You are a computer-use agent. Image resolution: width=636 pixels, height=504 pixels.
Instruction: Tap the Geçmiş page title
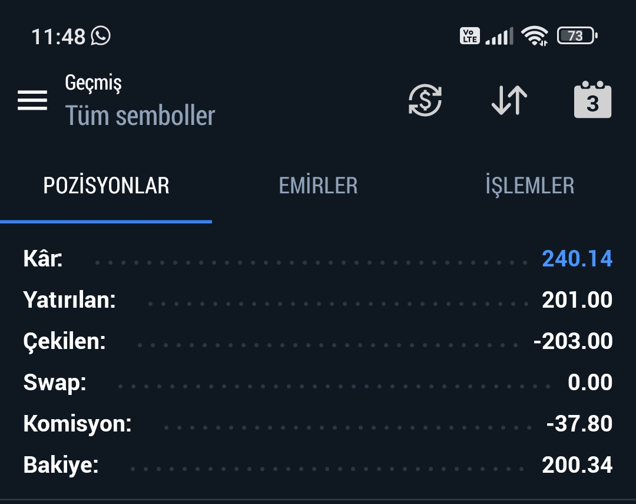pos(93,83)
